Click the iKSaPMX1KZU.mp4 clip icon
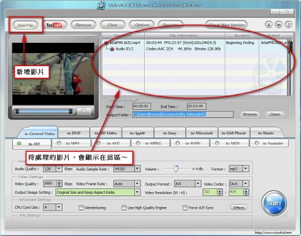The image size is (301, 236). (107, 43)
